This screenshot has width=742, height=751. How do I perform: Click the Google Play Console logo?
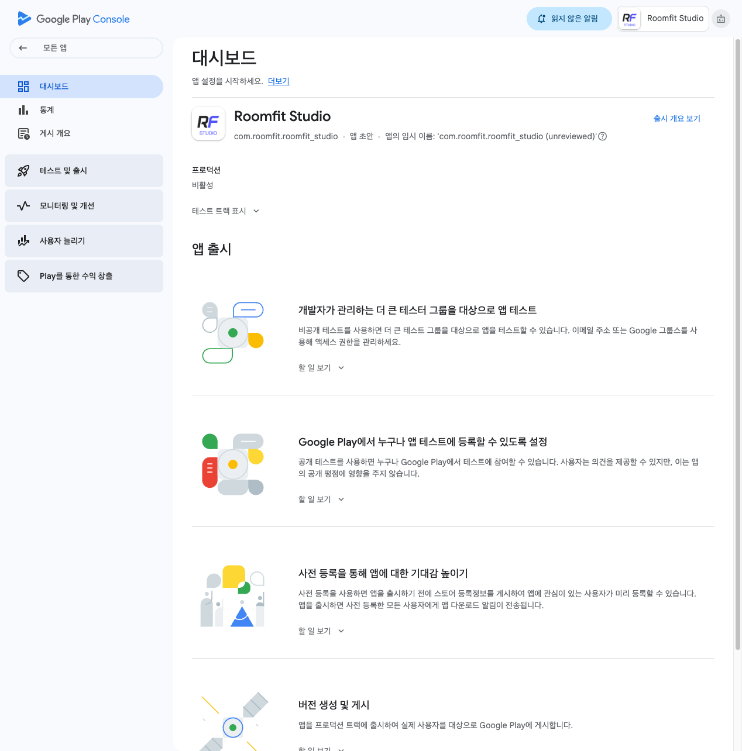click(x=74, y=19)
